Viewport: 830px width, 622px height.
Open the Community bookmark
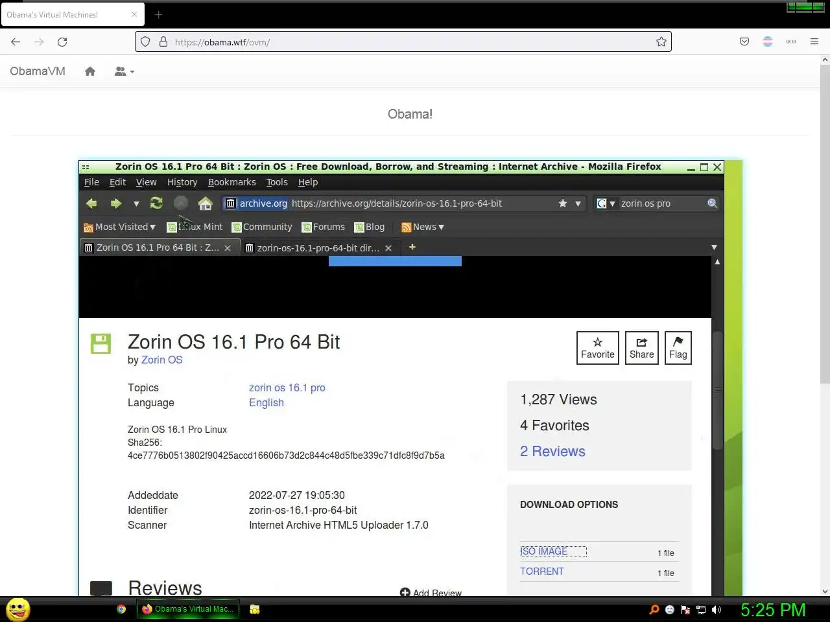[x=262, y=227]
